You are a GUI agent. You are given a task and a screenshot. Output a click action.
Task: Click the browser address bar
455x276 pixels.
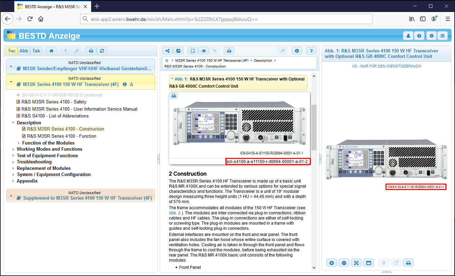[x=226, y=19]
